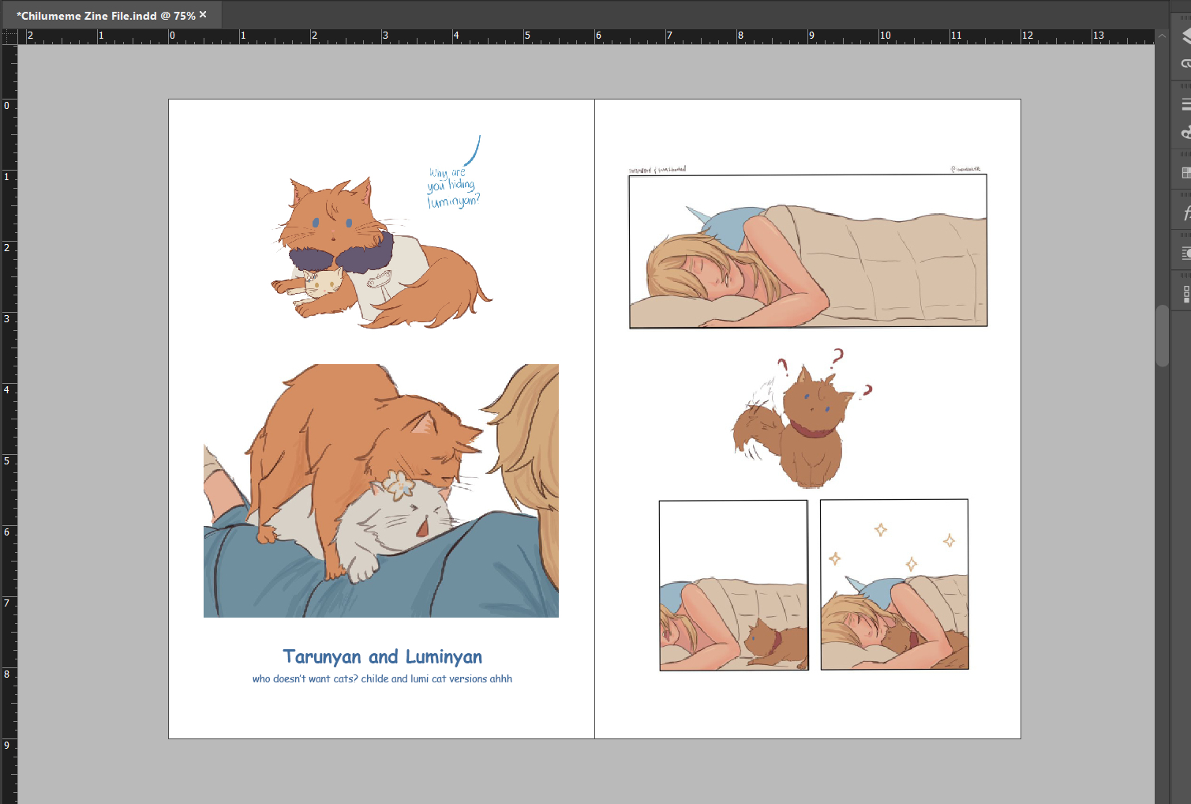Click the ruler origin crosshair corner
1191x804 pixels.
point(9,36)
